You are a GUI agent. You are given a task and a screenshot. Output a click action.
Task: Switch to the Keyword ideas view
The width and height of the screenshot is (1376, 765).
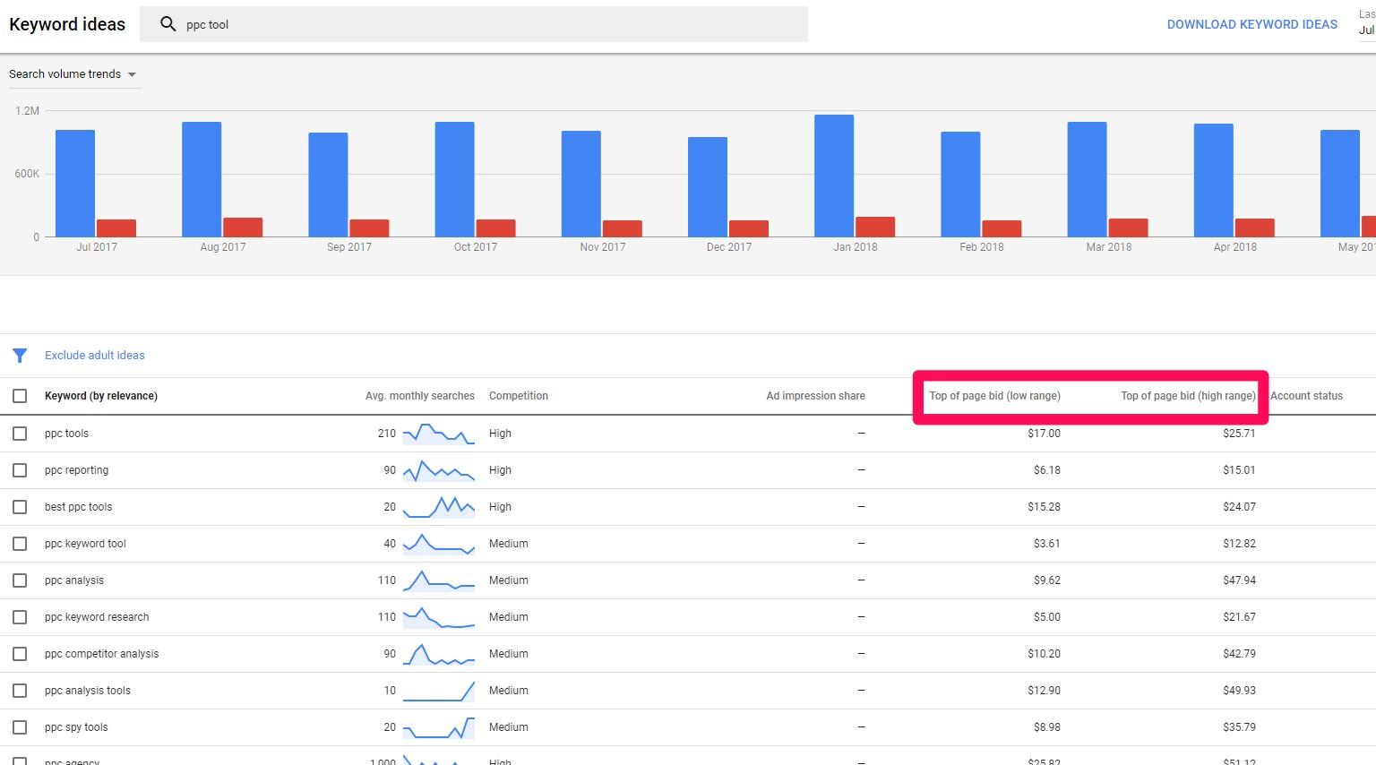point(66,24)
